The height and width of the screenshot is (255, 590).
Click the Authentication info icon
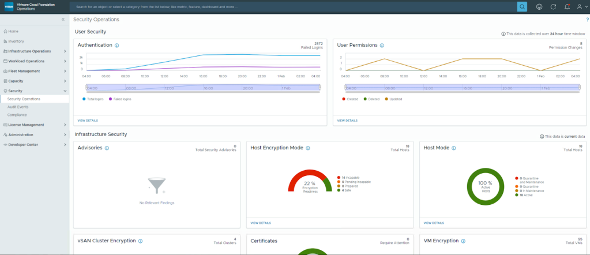pyautogui.click(x=117, y=46)
